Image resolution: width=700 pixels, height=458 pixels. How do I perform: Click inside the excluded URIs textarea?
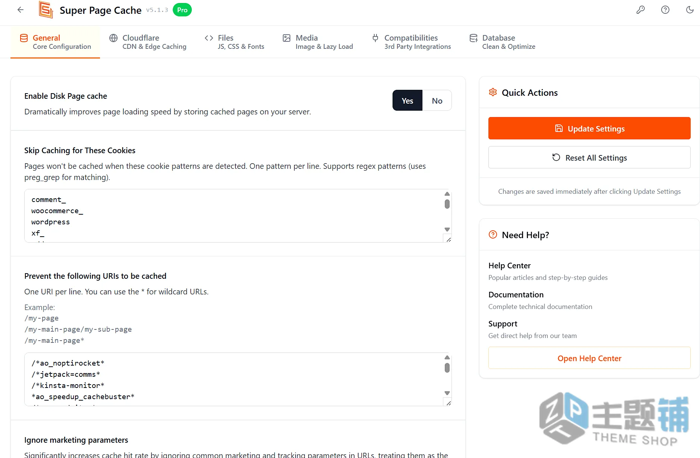point(238,379)
